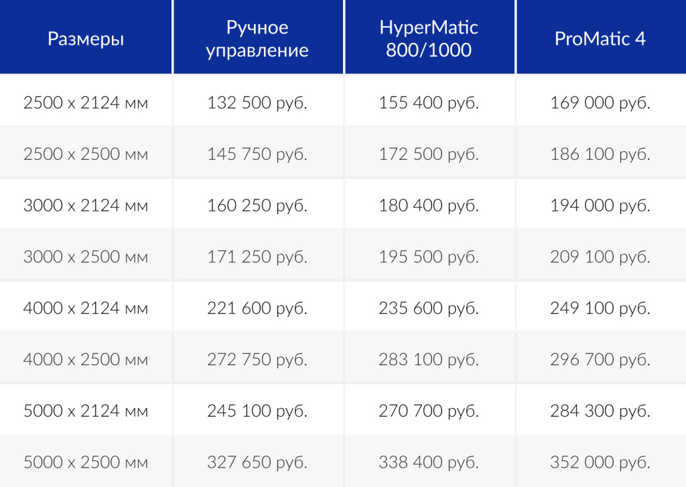Click the 3000 x 2124 мм size cell
This screenshot has width=686, height=487.
[86, 205]
